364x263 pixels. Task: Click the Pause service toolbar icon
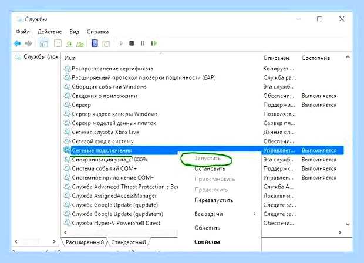(x=143, y=43)
